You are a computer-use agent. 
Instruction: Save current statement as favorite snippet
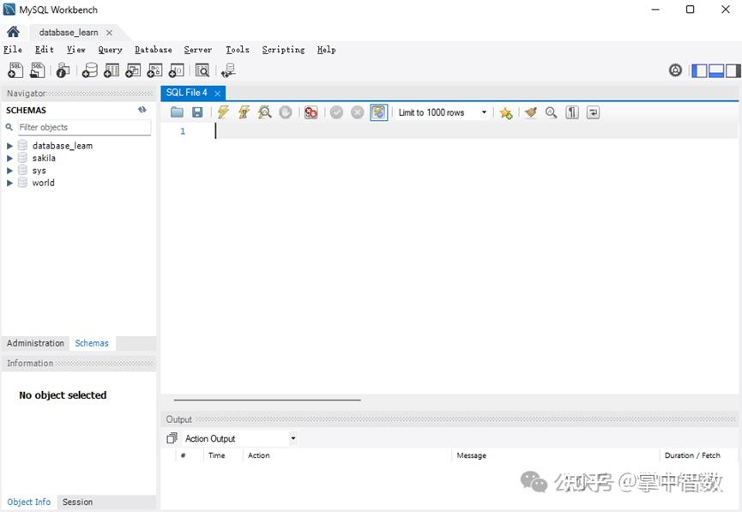click(x=506, y=112)
